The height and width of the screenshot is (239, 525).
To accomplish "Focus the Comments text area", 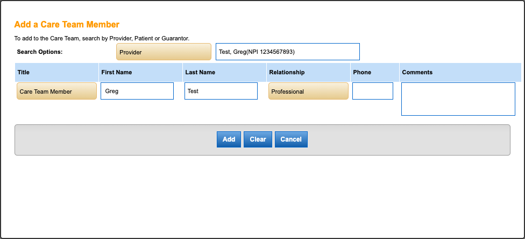I will pos(458,99).
